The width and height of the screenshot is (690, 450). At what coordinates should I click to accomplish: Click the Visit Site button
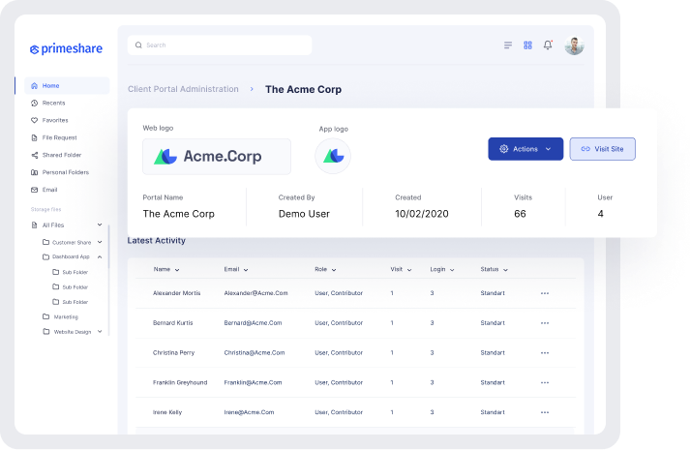pos(603,149)
